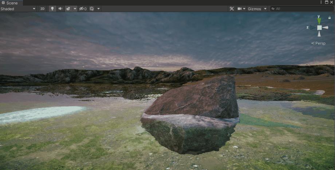Toggle scene lighting with the lightbulb icon
The width and height of the screenshot is (335, 170).
coord(52,9)
